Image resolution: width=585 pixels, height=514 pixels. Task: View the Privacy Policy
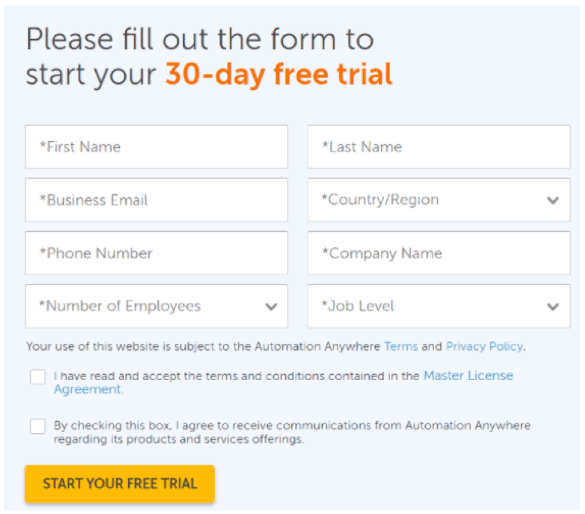tap(484, 346)
